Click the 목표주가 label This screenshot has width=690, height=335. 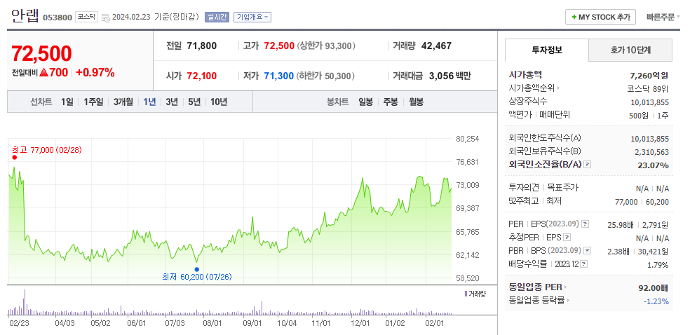pos(562,187)
